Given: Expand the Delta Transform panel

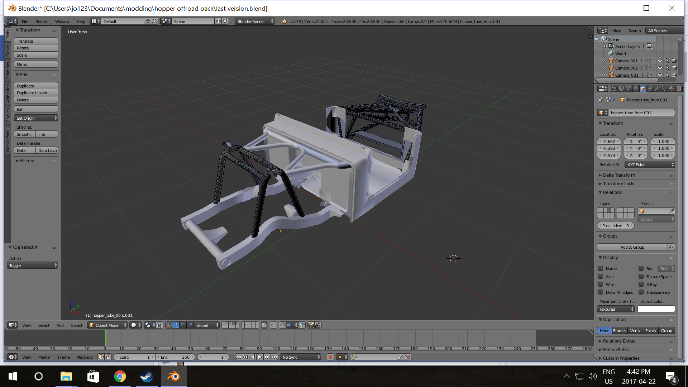Looking at the screenshot, I should click(619, 175).
